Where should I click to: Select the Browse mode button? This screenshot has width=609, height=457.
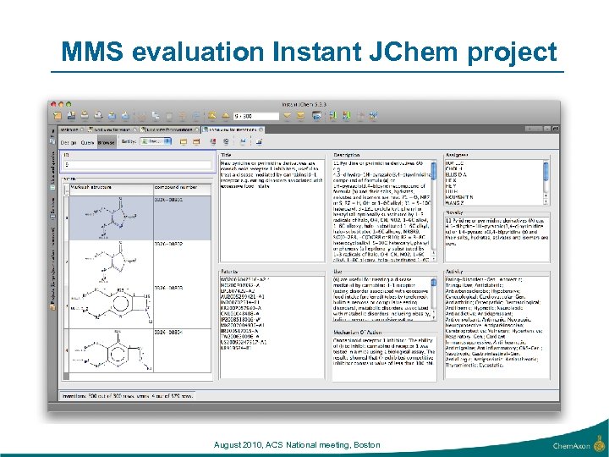[107, 142]
